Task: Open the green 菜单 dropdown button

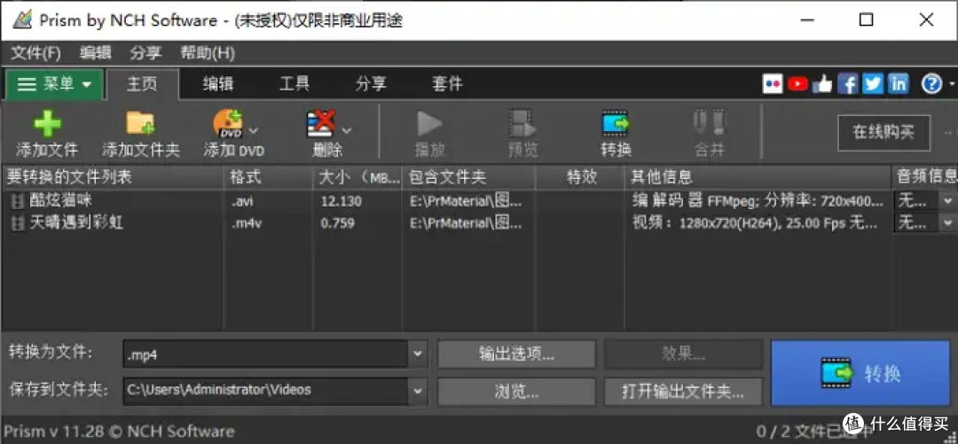Action: tap(54, 84)
